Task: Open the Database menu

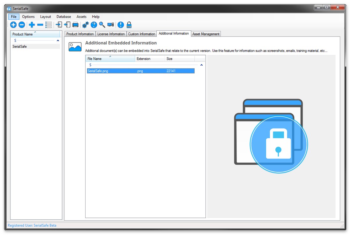Action: coord(63,17)
